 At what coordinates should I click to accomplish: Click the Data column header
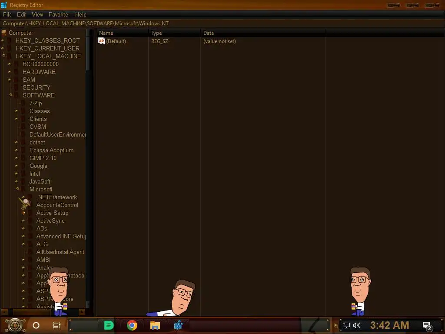tap(263, 33)
